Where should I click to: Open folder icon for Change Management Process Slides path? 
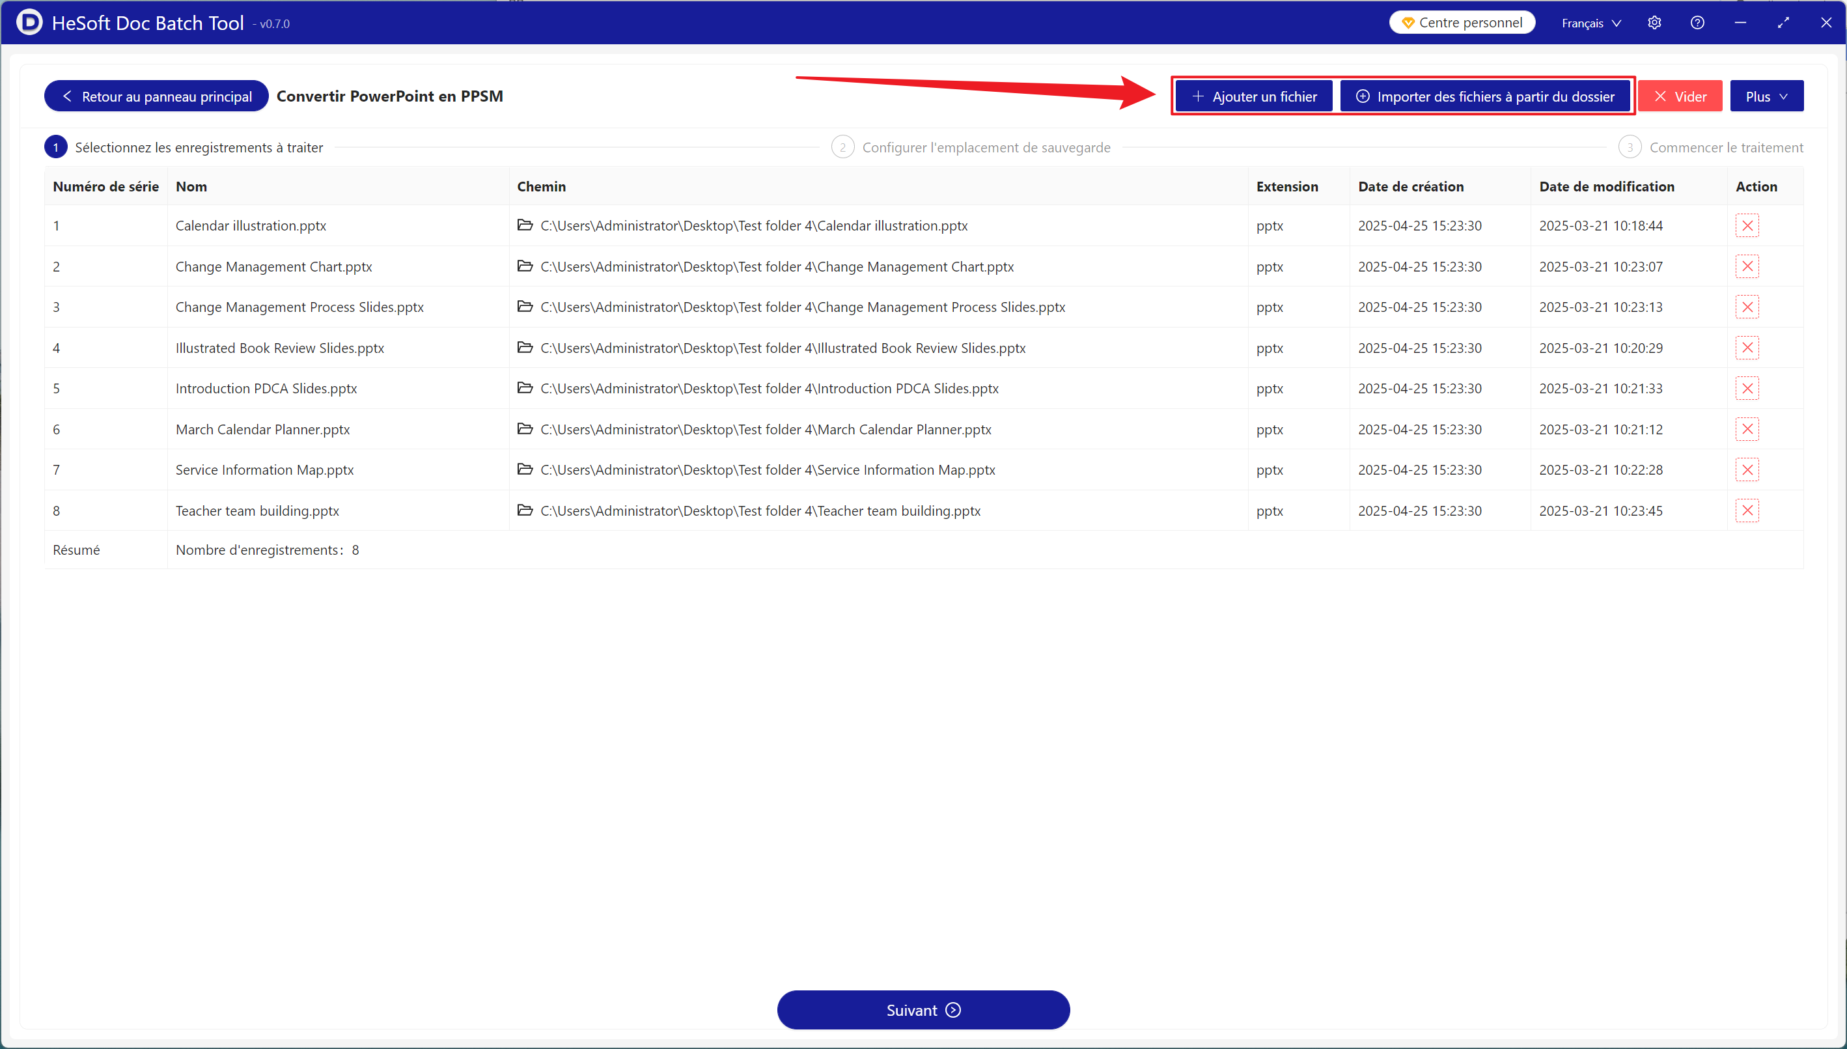point(525,306)
